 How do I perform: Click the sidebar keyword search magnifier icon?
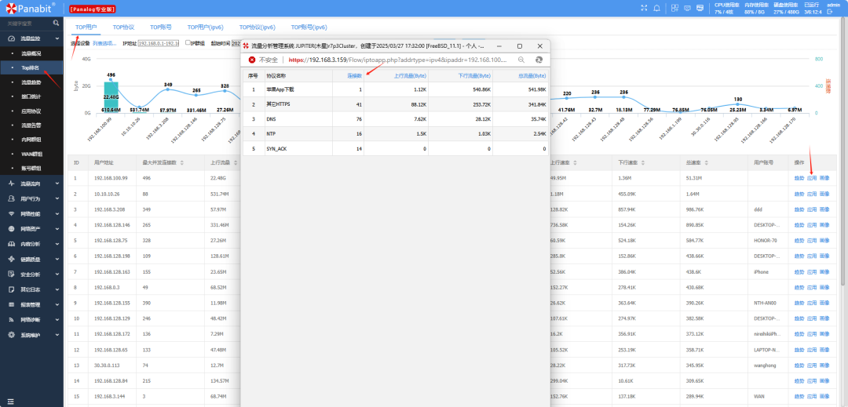point(57,24)
